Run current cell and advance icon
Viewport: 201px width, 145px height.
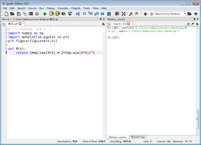[58, 14]
